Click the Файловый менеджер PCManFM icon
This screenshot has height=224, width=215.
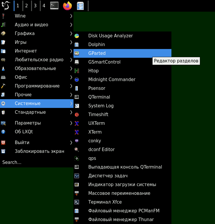pos(77,211)
